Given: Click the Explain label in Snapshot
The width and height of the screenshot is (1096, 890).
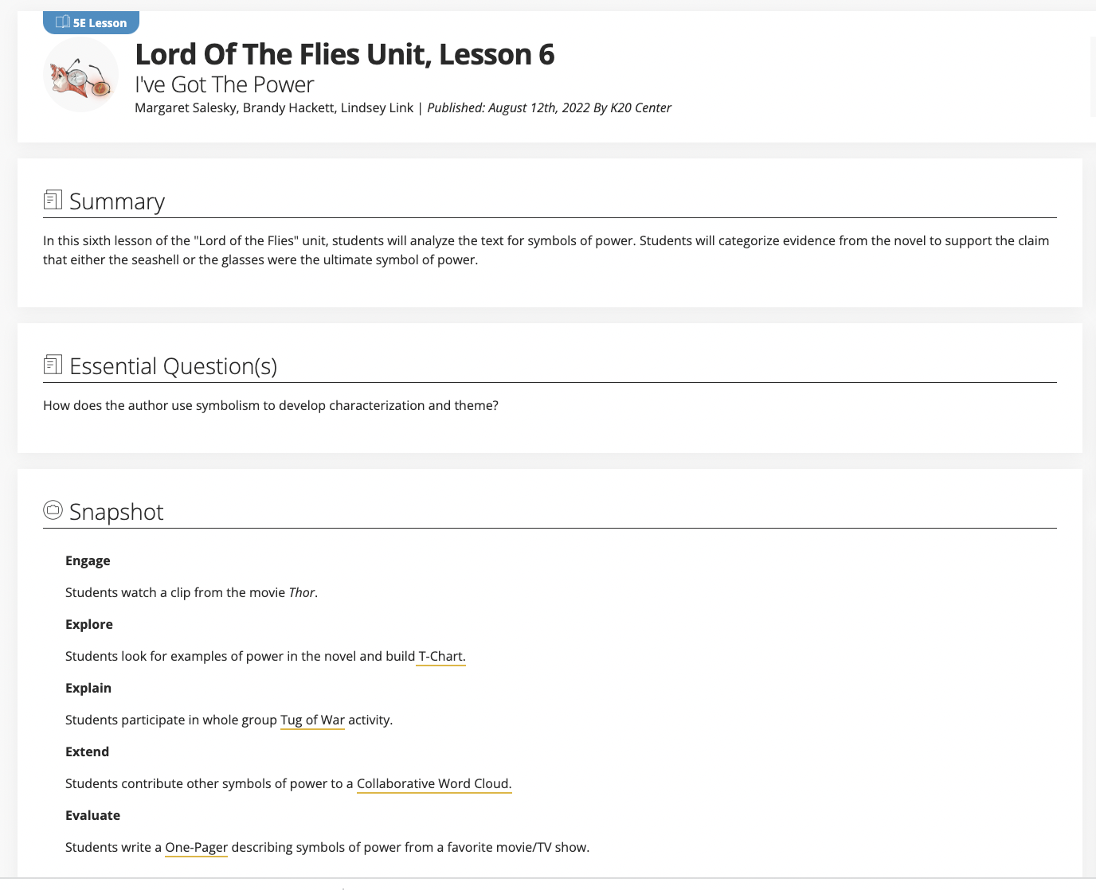Looking at the screenshot, I should (x=88, y=688).
